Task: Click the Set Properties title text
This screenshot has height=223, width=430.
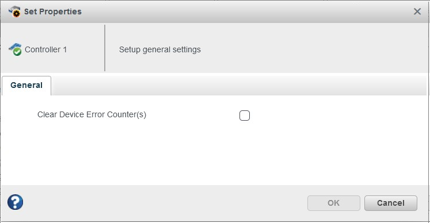Action: tap(52, 11)
